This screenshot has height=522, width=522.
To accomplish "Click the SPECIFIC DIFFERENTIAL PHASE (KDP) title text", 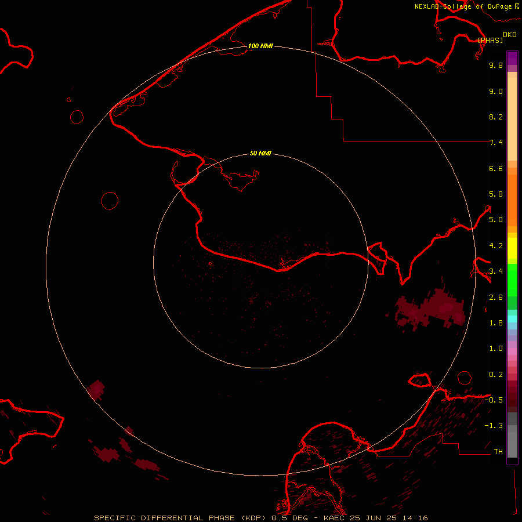I will pos(180,518).
